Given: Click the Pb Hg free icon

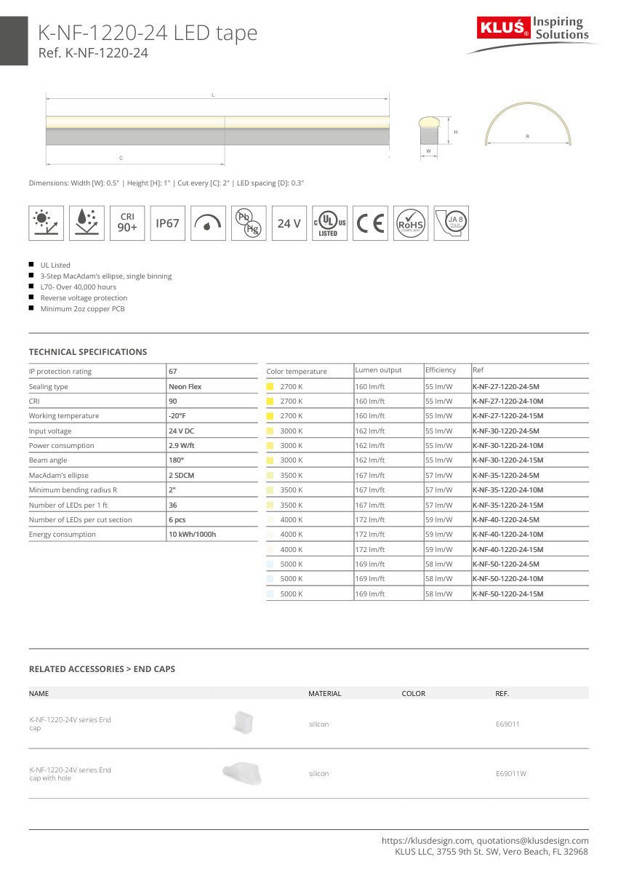Looking at the screenshot, I should pyautogui.click(x=249, y=223).
